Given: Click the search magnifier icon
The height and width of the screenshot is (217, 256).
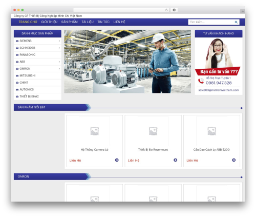Looking at the screenshot, I should click(236, 22).
